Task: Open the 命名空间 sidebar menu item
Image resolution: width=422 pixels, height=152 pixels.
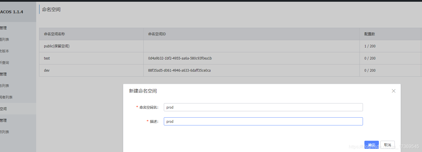Action: (18, 109)
